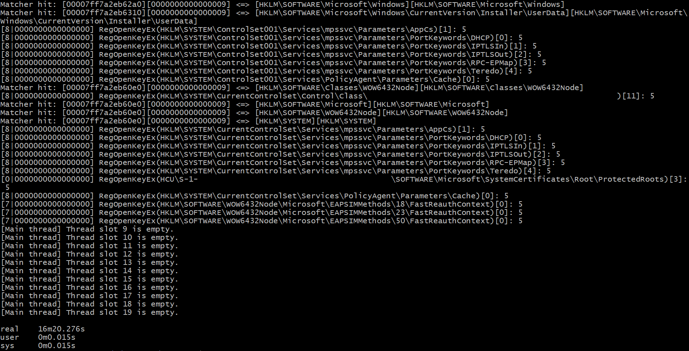The width and height of the screenshot is (689, 351).
Task: Click the EAPSIMMethods\50 FastReauthContext line
Action: [x=262, y=221]
